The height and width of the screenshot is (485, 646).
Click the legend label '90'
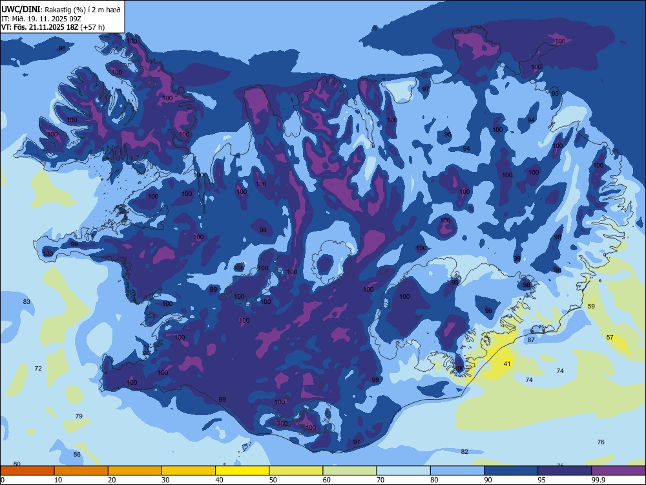488,480
